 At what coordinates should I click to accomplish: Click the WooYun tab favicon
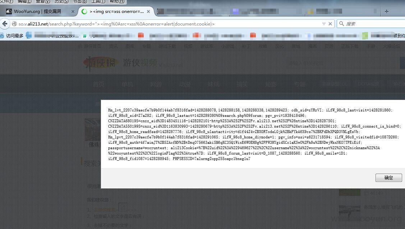9,12
